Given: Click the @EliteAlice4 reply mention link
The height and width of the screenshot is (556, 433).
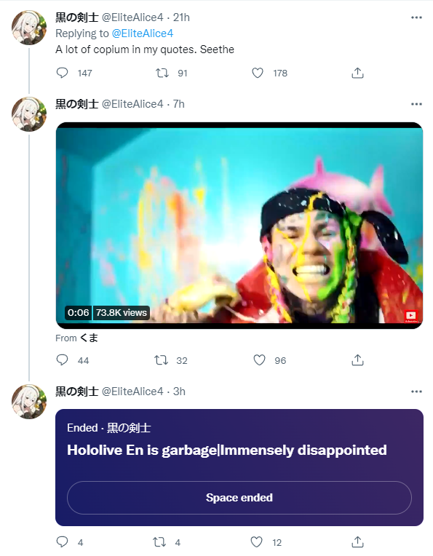Looking at the screenshot, I should pyautogui.click(x=142, y=33).
